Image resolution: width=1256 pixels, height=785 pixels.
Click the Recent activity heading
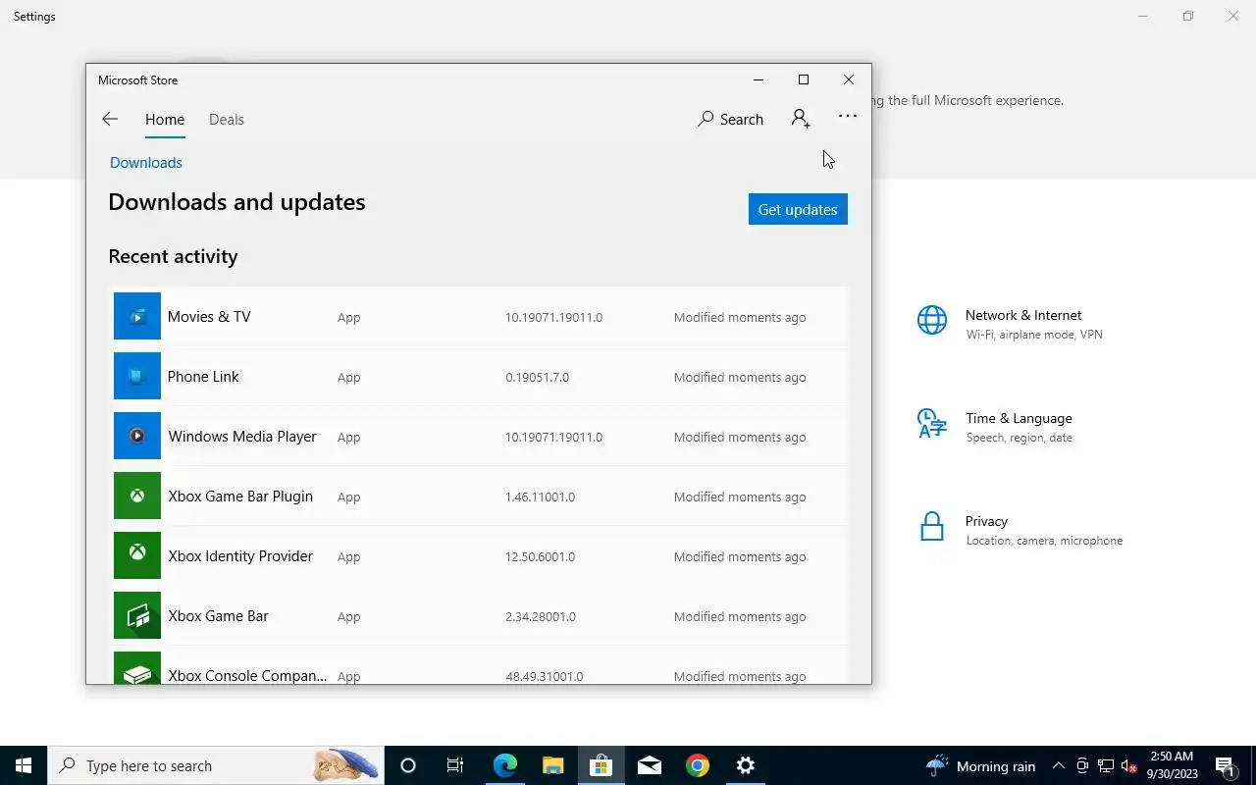[x=173, y=256]
